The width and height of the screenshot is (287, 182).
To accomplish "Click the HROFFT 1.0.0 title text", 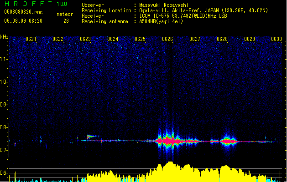I will [36, 4].
